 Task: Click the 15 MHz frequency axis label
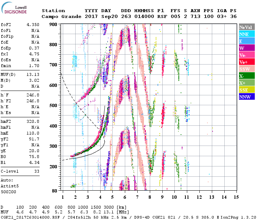tap(236, 197)
